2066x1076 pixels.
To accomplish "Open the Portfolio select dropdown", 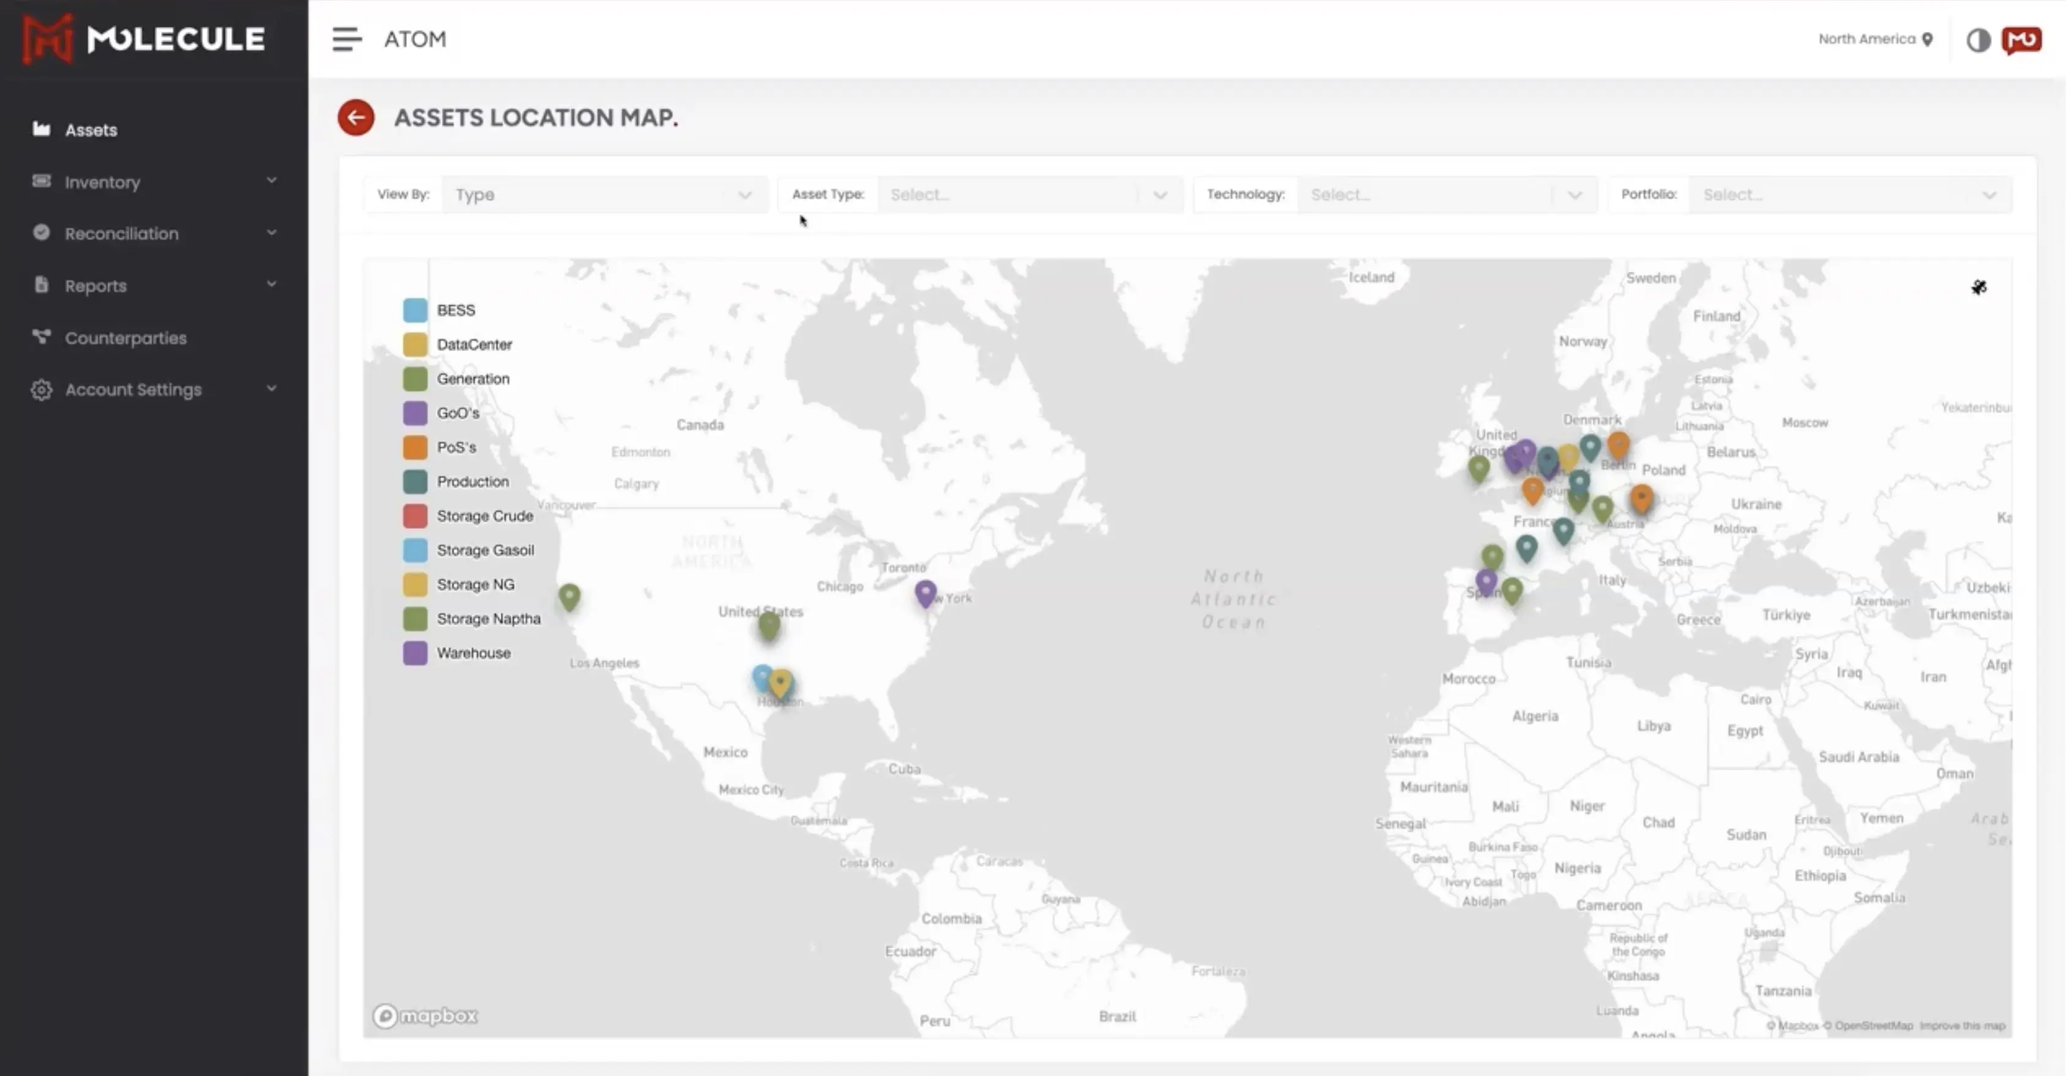I will tap(1849, 194).
